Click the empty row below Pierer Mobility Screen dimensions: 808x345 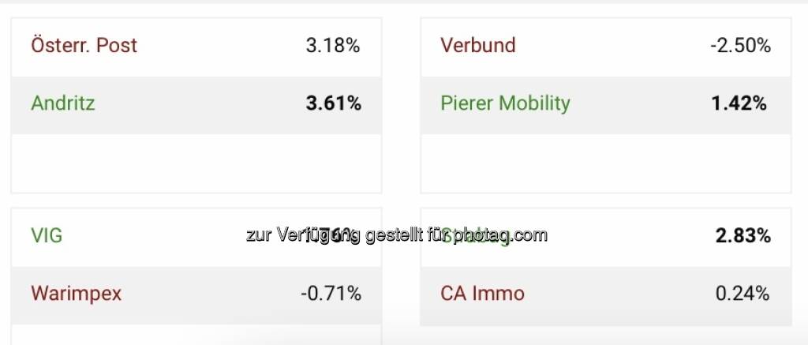[605, 162]
